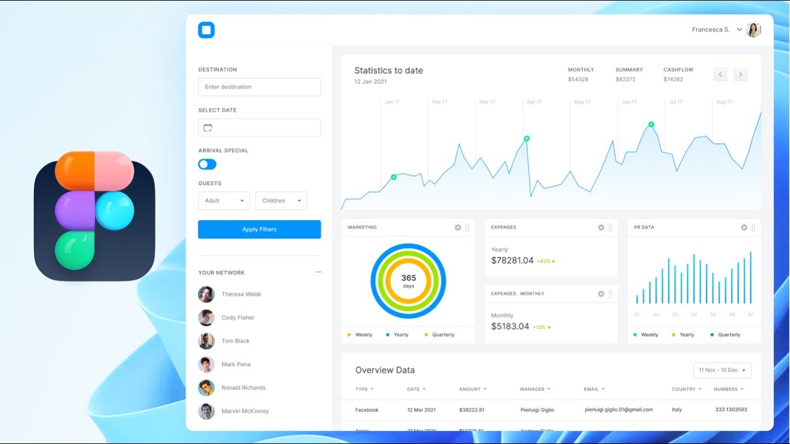Go to next statistics with right arrow
Screen dimensions: 790x444
[741, 75]
